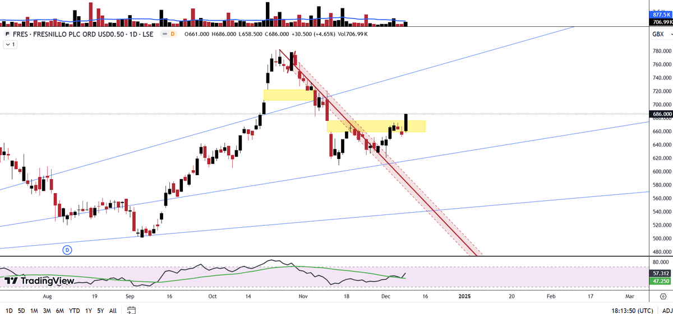
Task: Set the range to 1Y
Action: pyautogui.click(x=88, y=310)
